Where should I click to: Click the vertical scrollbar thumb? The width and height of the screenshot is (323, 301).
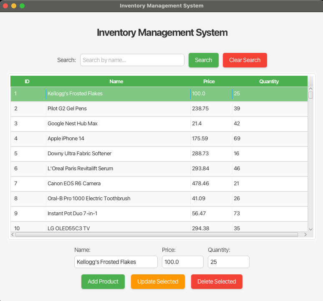point(310,95)
